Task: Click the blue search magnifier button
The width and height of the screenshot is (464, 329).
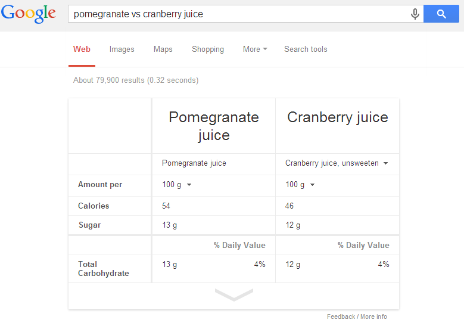Action: tap(441, 14)
